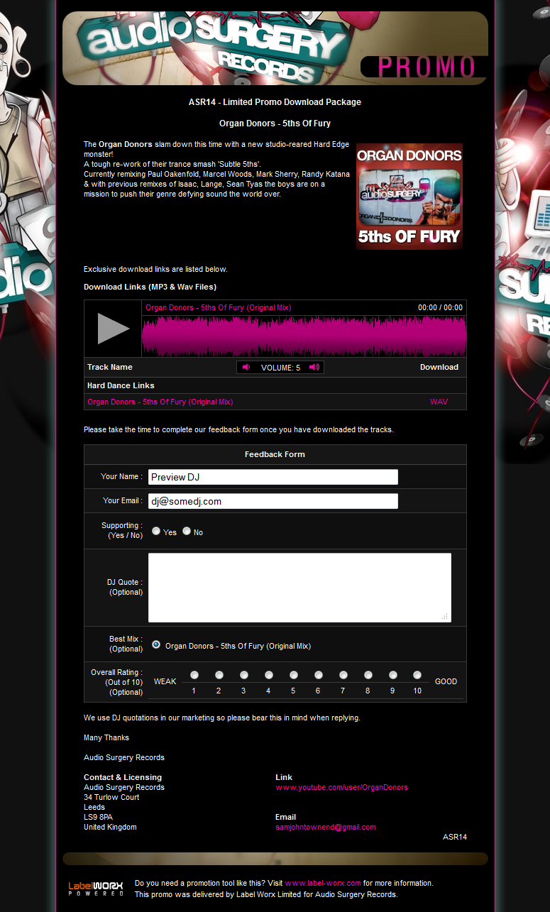Rate the track 2 out of 10

(x=219, y=675)
